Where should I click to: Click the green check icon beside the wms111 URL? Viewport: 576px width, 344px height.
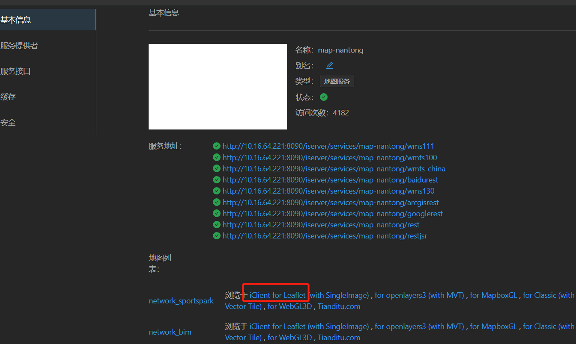(x=217, y=146)
